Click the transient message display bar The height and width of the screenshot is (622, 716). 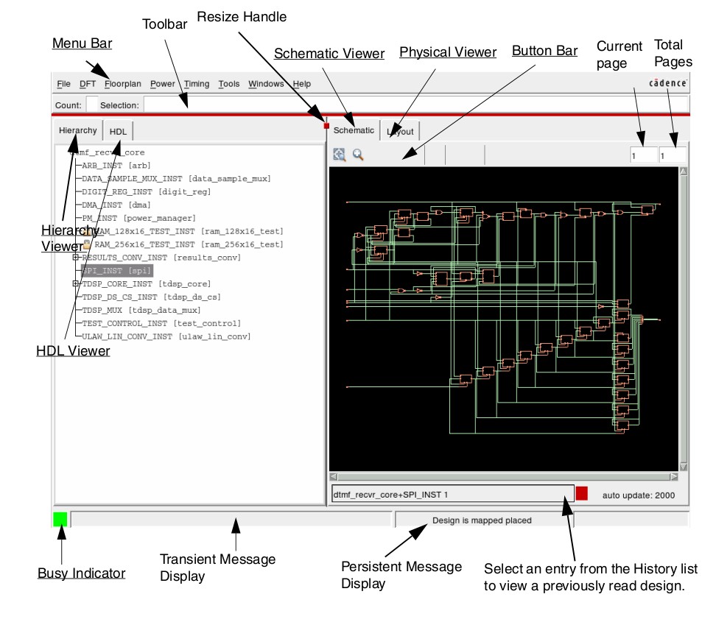[x=231, y=520]
